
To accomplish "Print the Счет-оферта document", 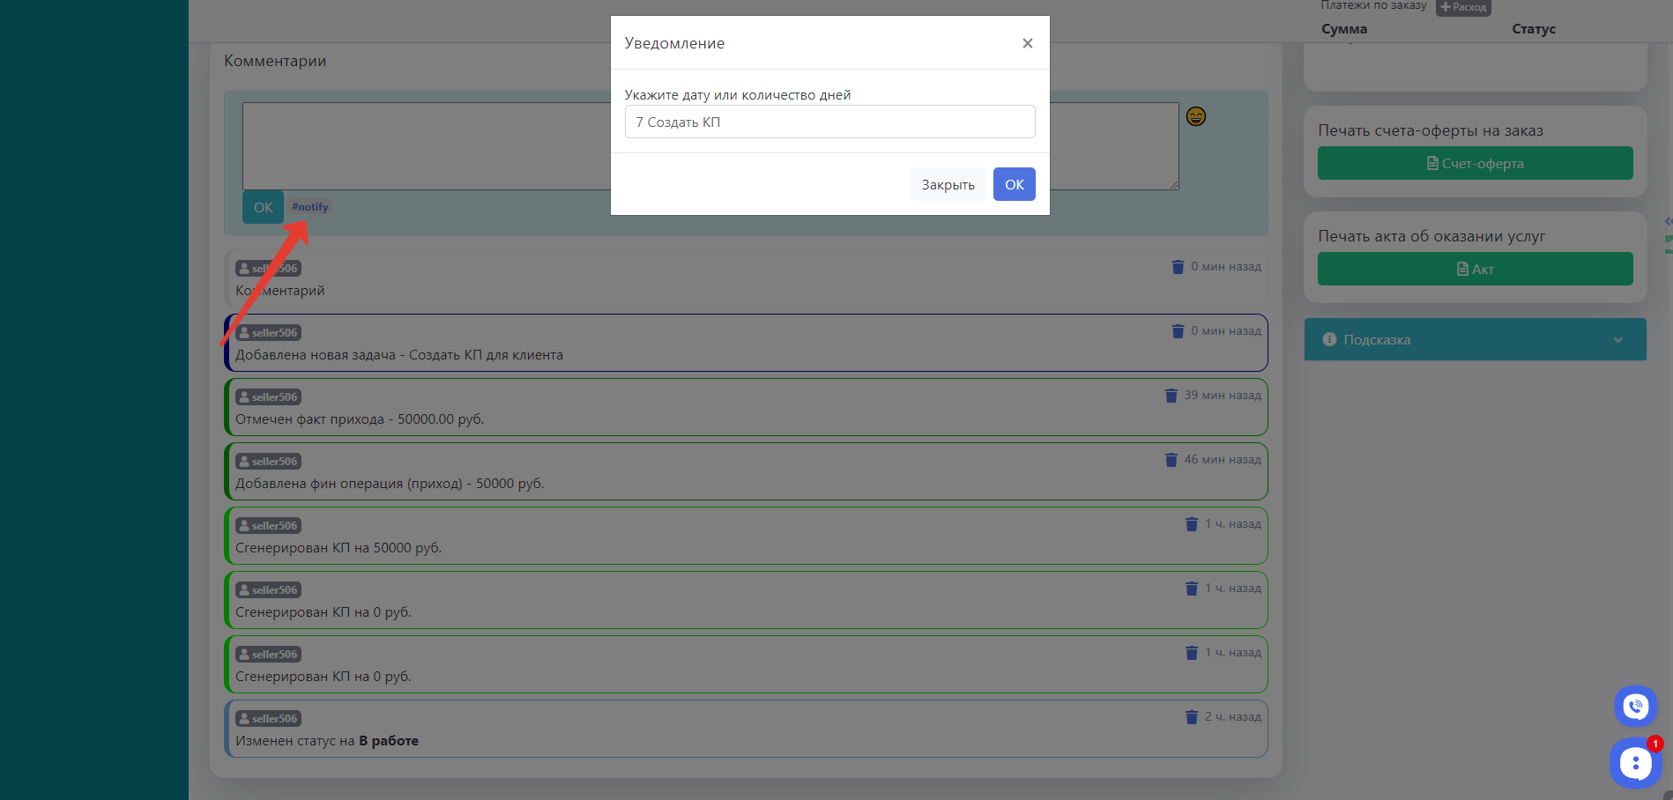I will (1475, 163).
